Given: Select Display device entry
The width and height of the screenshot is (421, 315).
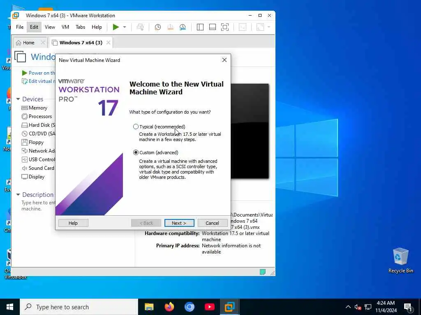Looking at the screenshot, I should (33, 176).
